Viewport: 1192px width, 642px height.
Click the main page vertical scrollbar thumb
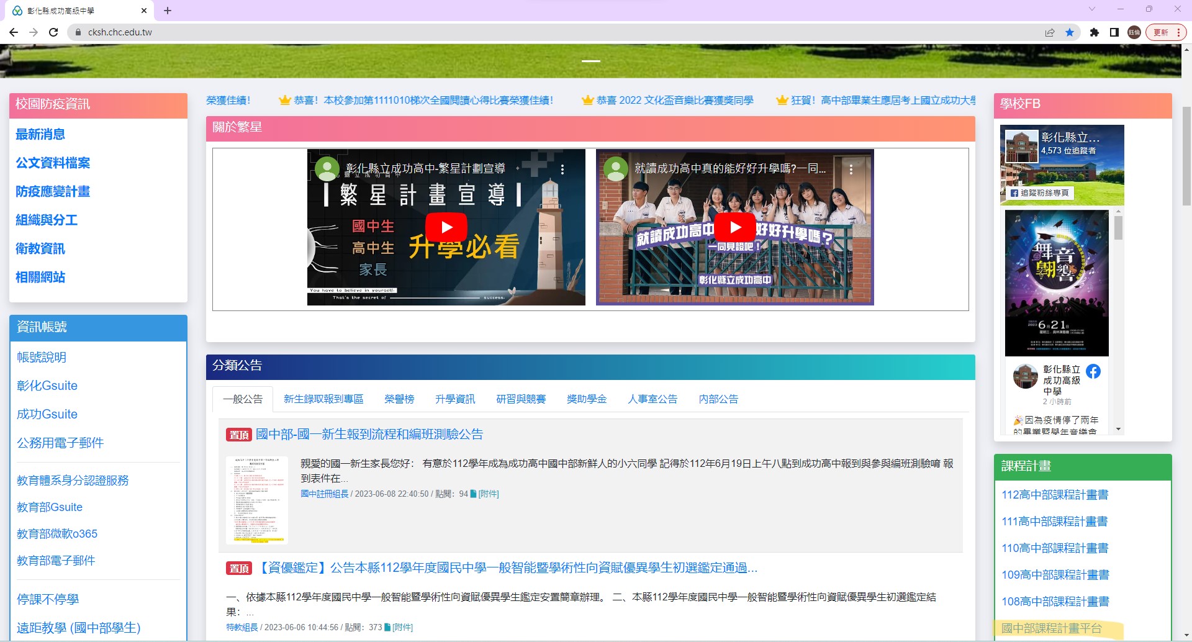[1186, 155]
